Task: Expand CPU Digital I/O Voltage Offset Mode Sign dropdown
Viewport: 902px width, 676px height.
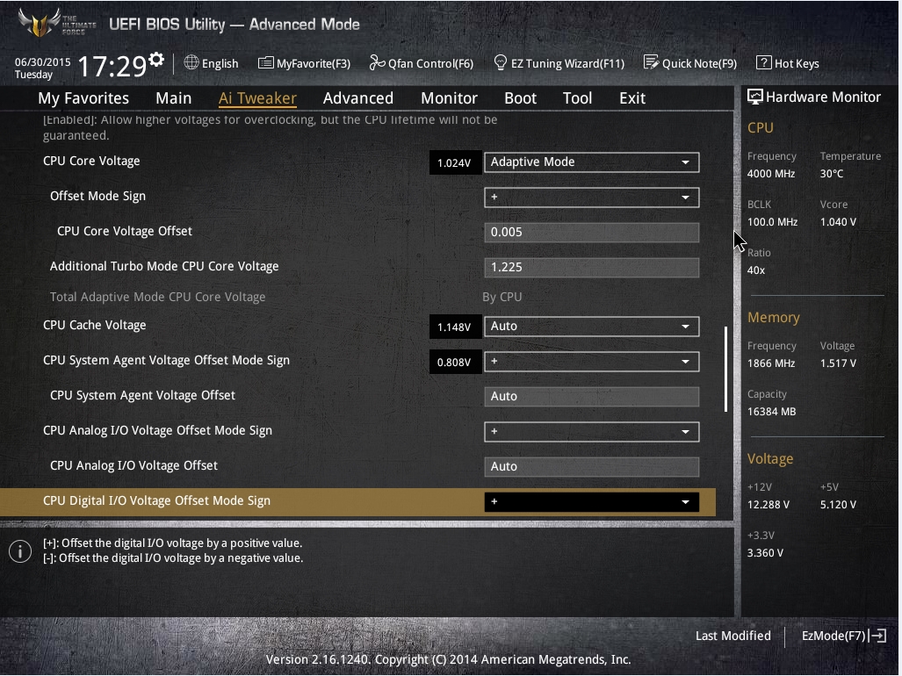Action: tap(591, 502)
